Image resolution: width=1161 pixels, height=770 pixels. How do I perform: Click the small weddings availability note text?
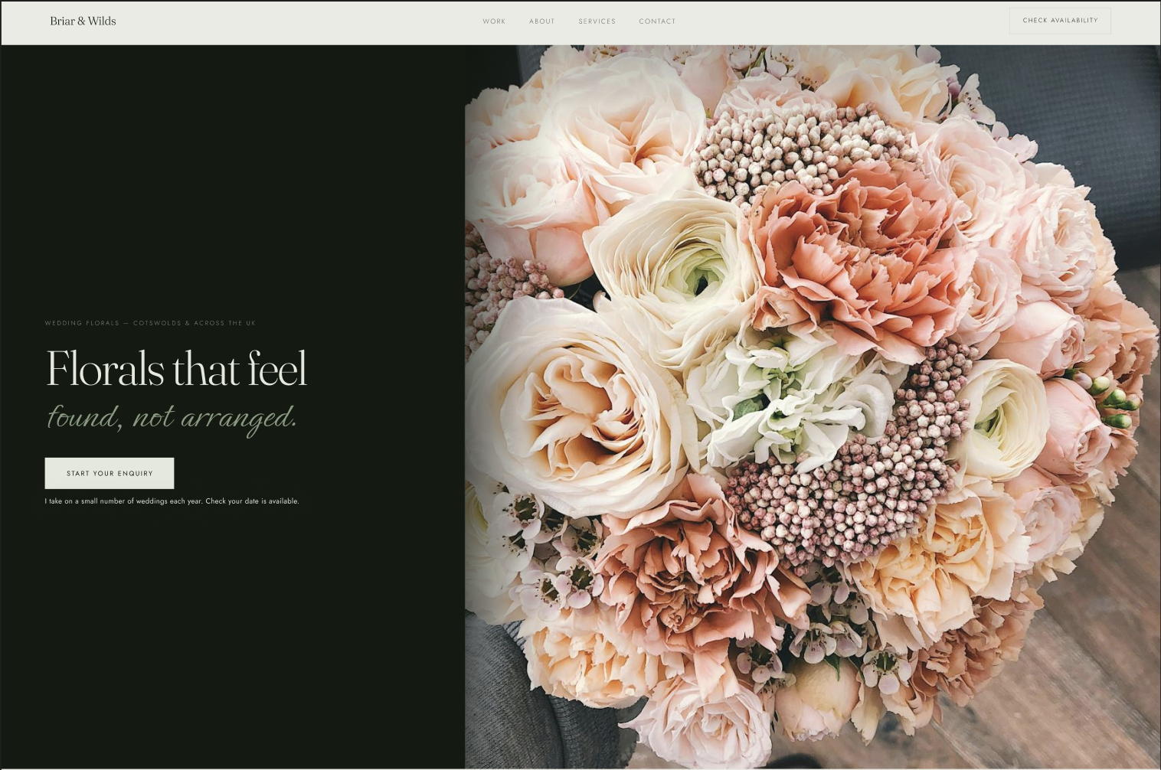pos(172,501)
